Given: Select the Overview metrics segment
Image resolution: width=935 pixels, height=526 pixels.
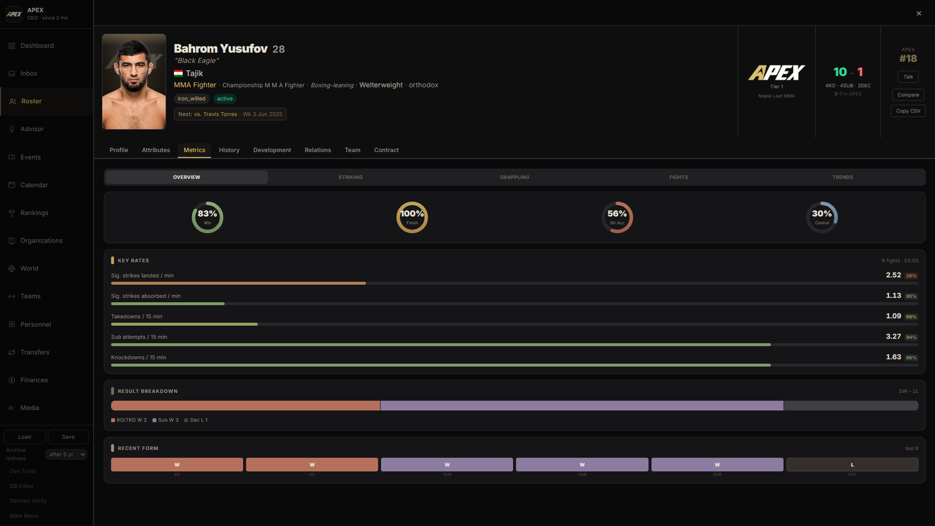Looking at the screenshot, I should tap(186, 177).
